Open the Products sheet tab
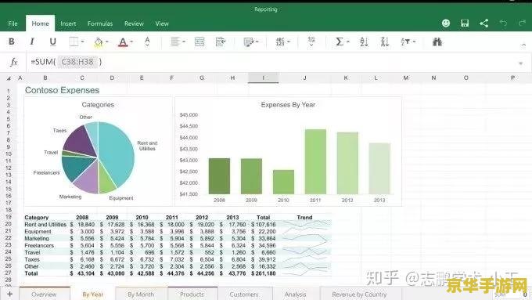Viewport: 532px width, 300px height. tap(192, 295)
